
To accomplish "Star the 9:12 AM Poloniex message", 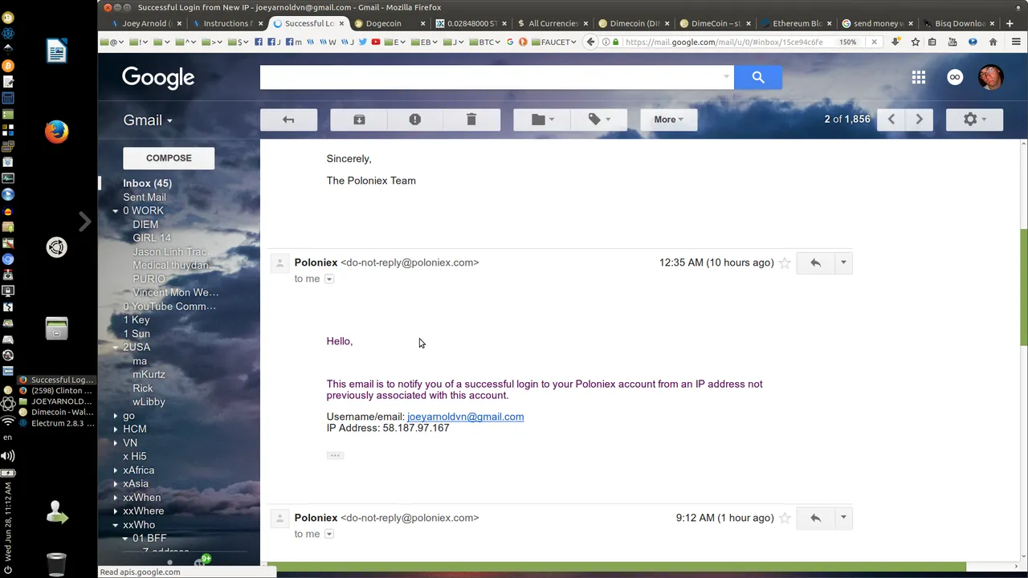I will point(785,518).
